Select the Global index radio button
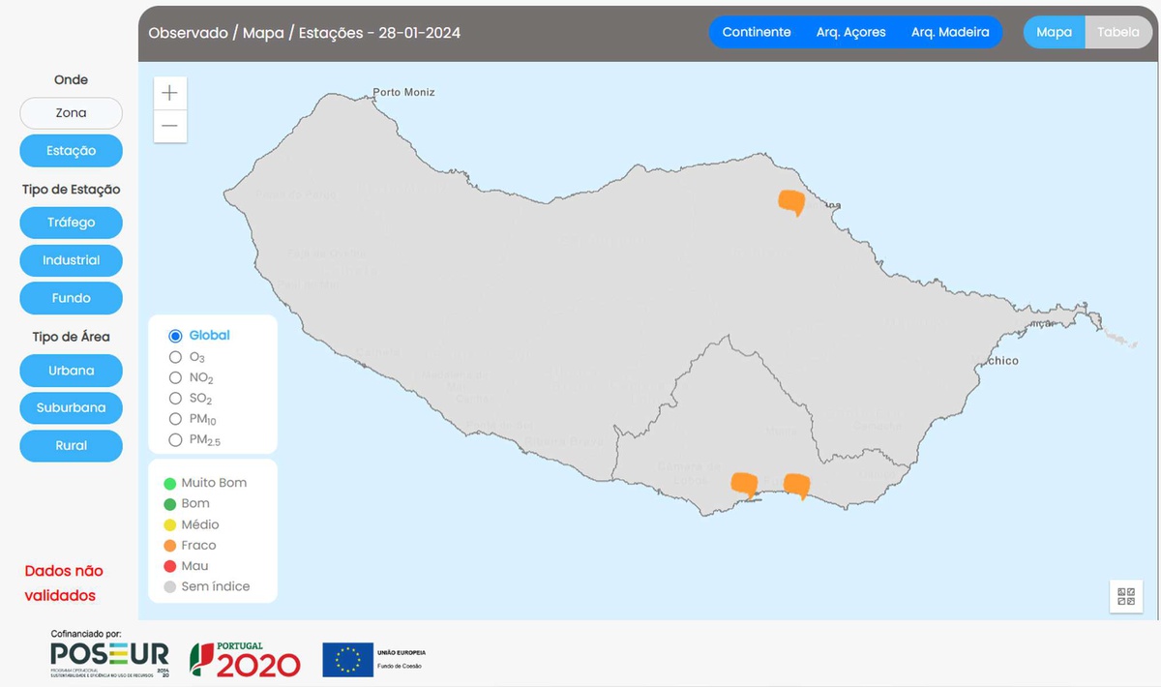The height and width of the screenshot is (687, 1161). tap(175, 336)
